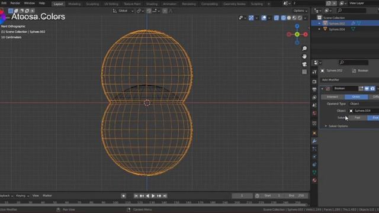Switch to the Layout workspace tab

[x=58, y=4]
